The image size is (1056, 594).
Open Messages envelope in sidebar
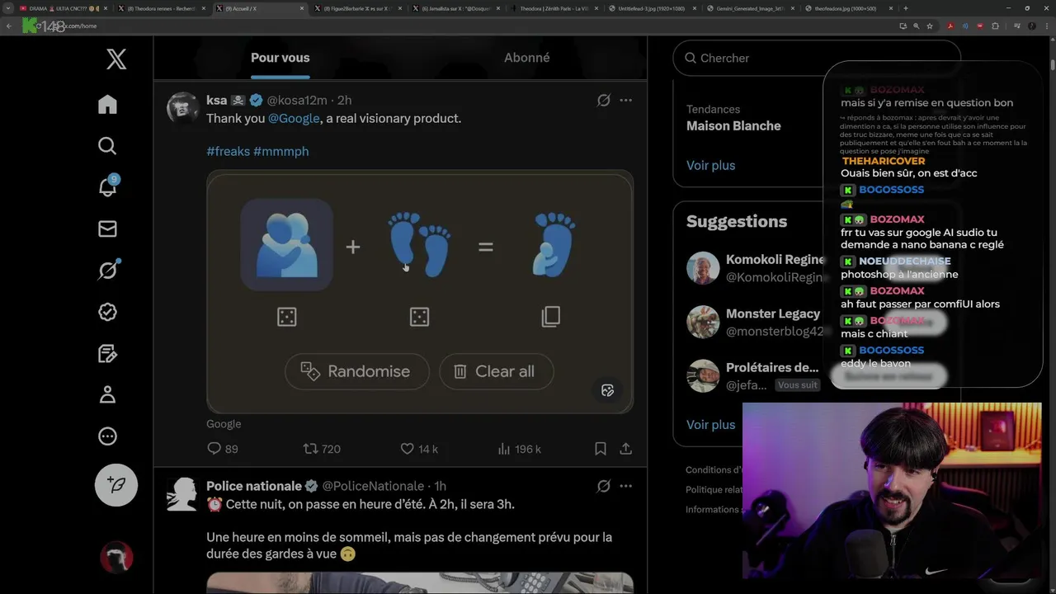point(107,229)
